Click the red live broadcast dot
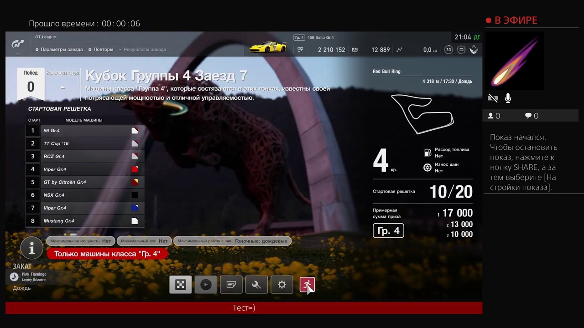The height and width of the screenshot is (328, 584). [x=488, y=20]
